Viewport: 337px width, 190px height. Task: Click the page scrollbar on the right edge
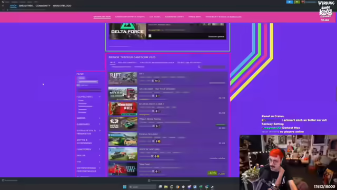336,94
